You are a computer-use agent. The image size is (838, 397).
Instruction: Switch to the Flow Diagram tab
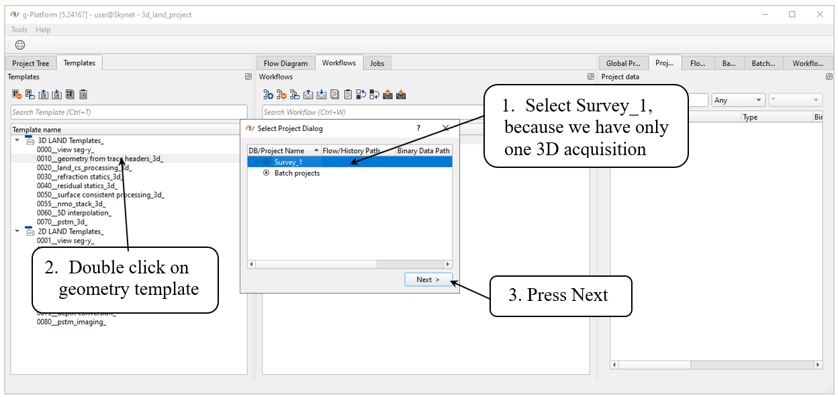tap(285, 63)
